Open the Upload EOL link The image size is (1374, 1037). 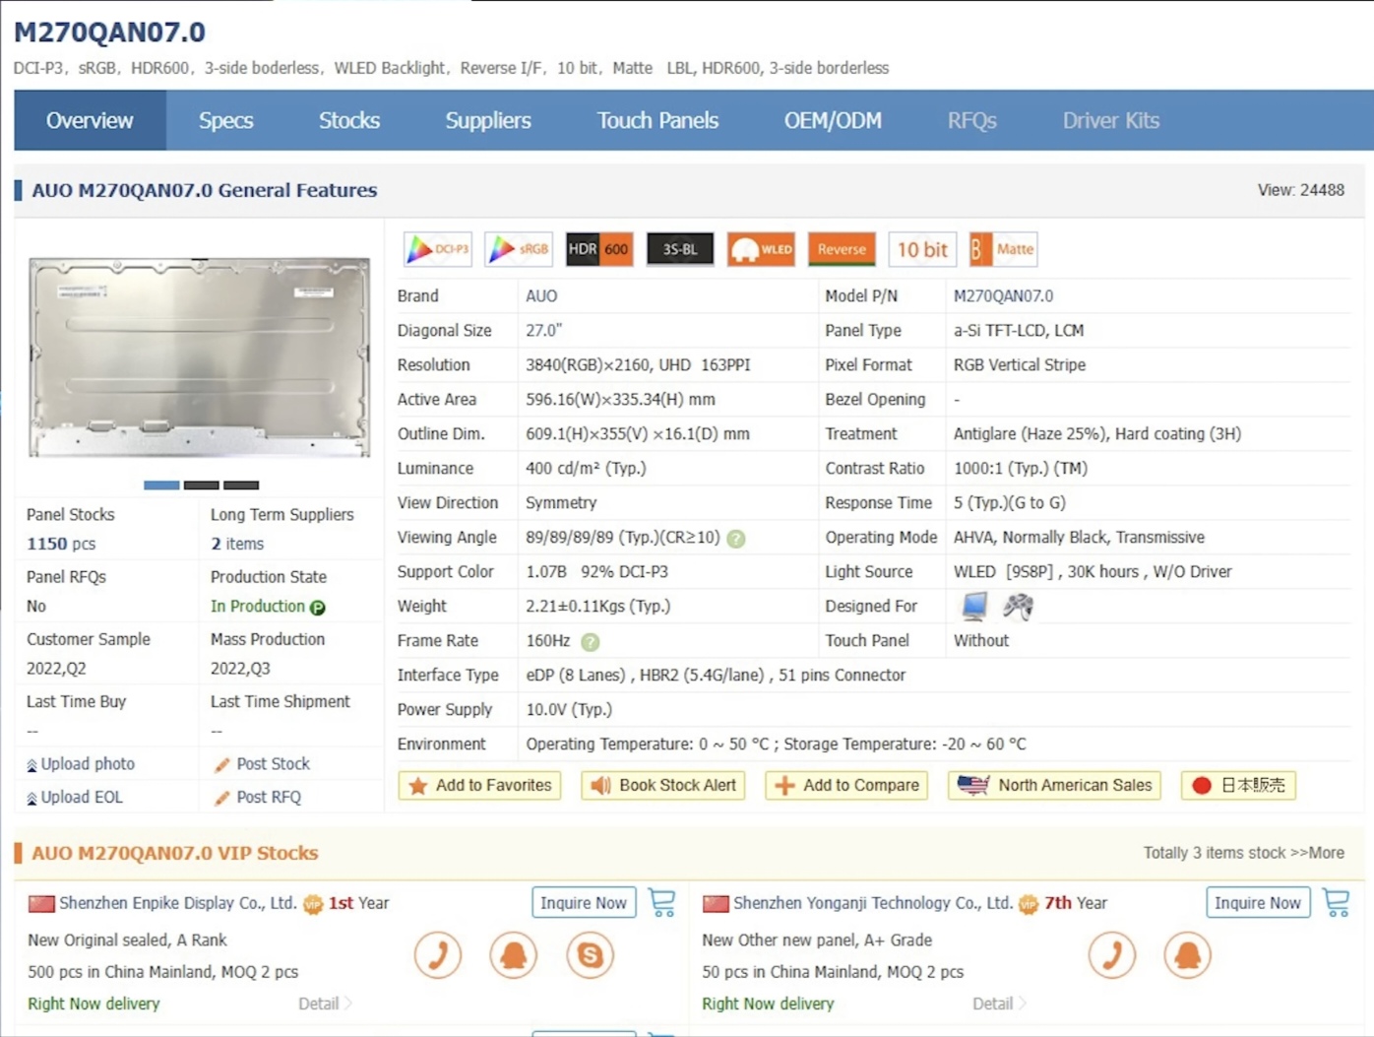(x=75, y=798)
